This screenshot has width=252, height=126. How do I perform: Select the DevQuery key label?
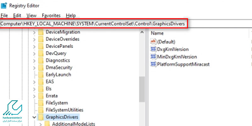56,53
